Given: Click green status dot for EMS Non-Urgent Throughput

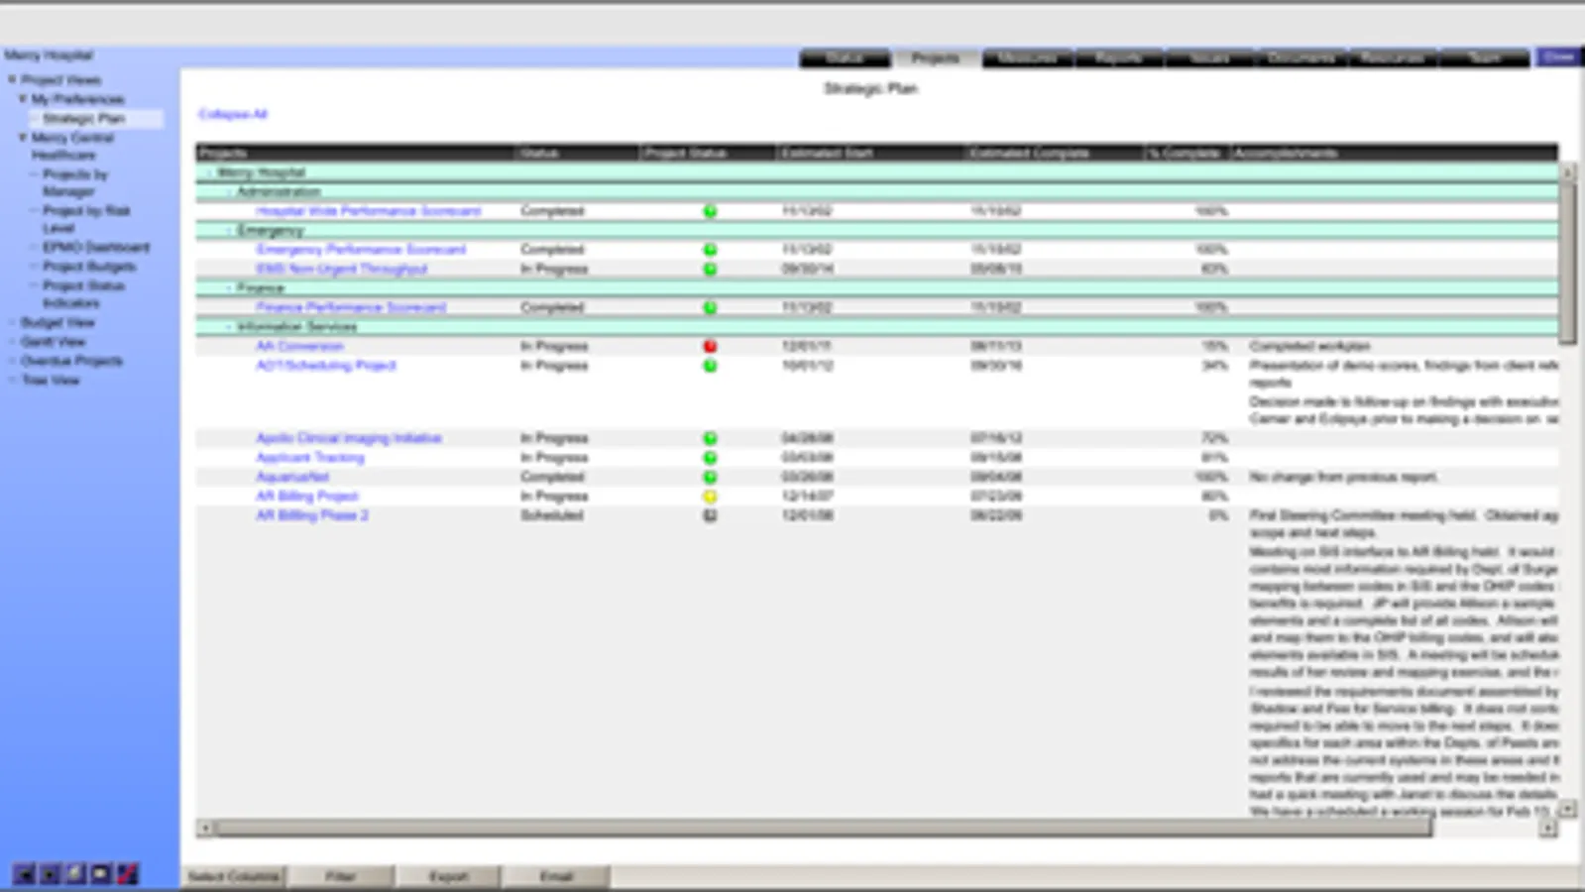Looking at the screenshot, I should coord(710,269).
